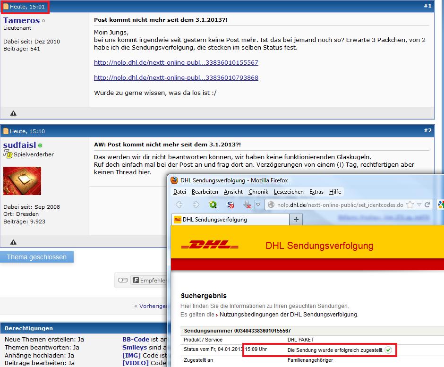Click the DHL logo in yellow banner
This screenshot has width=444, height=367.
click(x=210, y=245)
